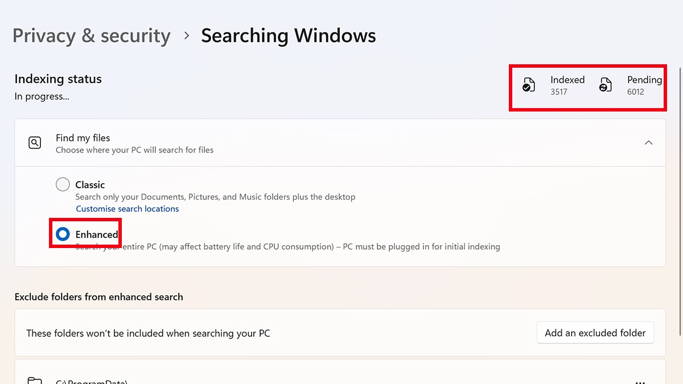
Task: Click the Searching Windows page title
Action: [x=289, y=35]
